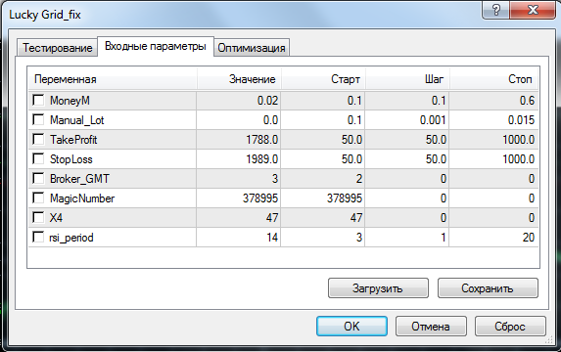Click the Шаг column header

407,79
